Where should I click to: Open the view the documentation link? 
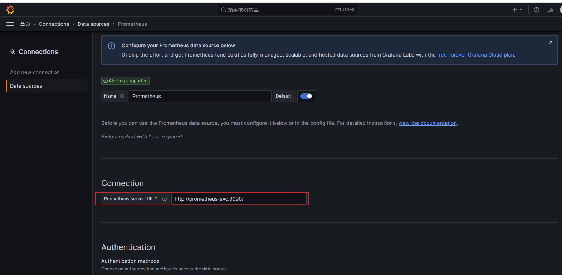tap(427, 123)
